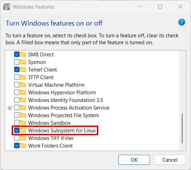This screenshot has height=170, width=191.
Task: Uncheck the Work Folders Client checkbox
Action: (17, 145)
